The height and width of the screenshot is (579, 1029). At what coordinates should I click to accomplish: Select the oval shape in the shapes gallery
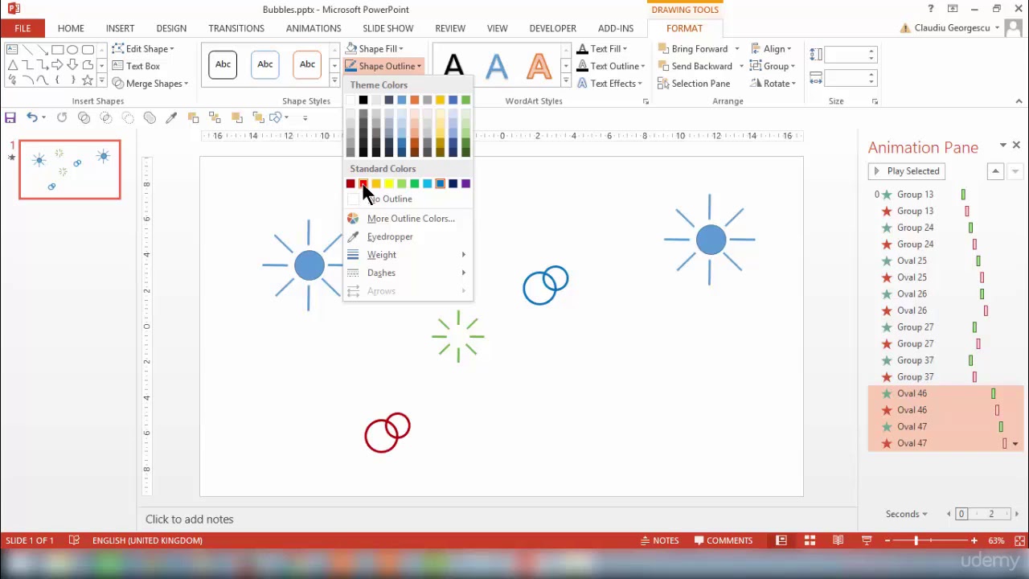[72, 50]
